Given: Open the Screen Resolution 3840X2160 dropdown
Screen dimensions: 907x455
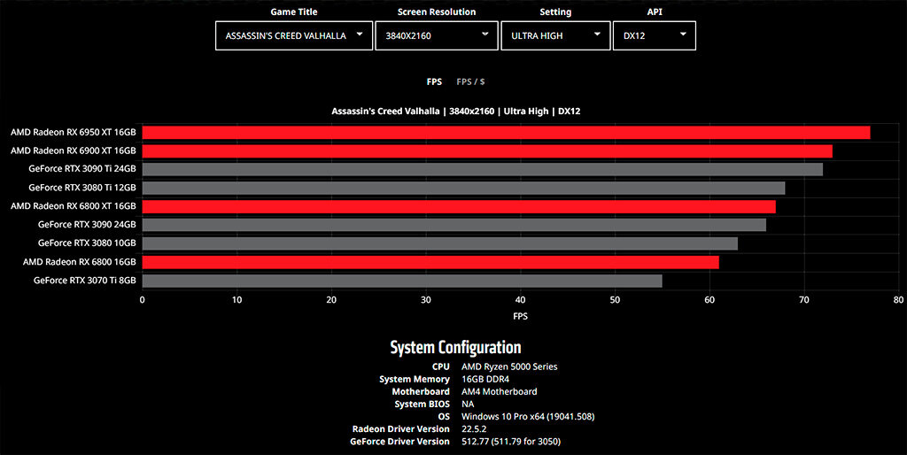Looking at the screenshot, I should (437, 35).
